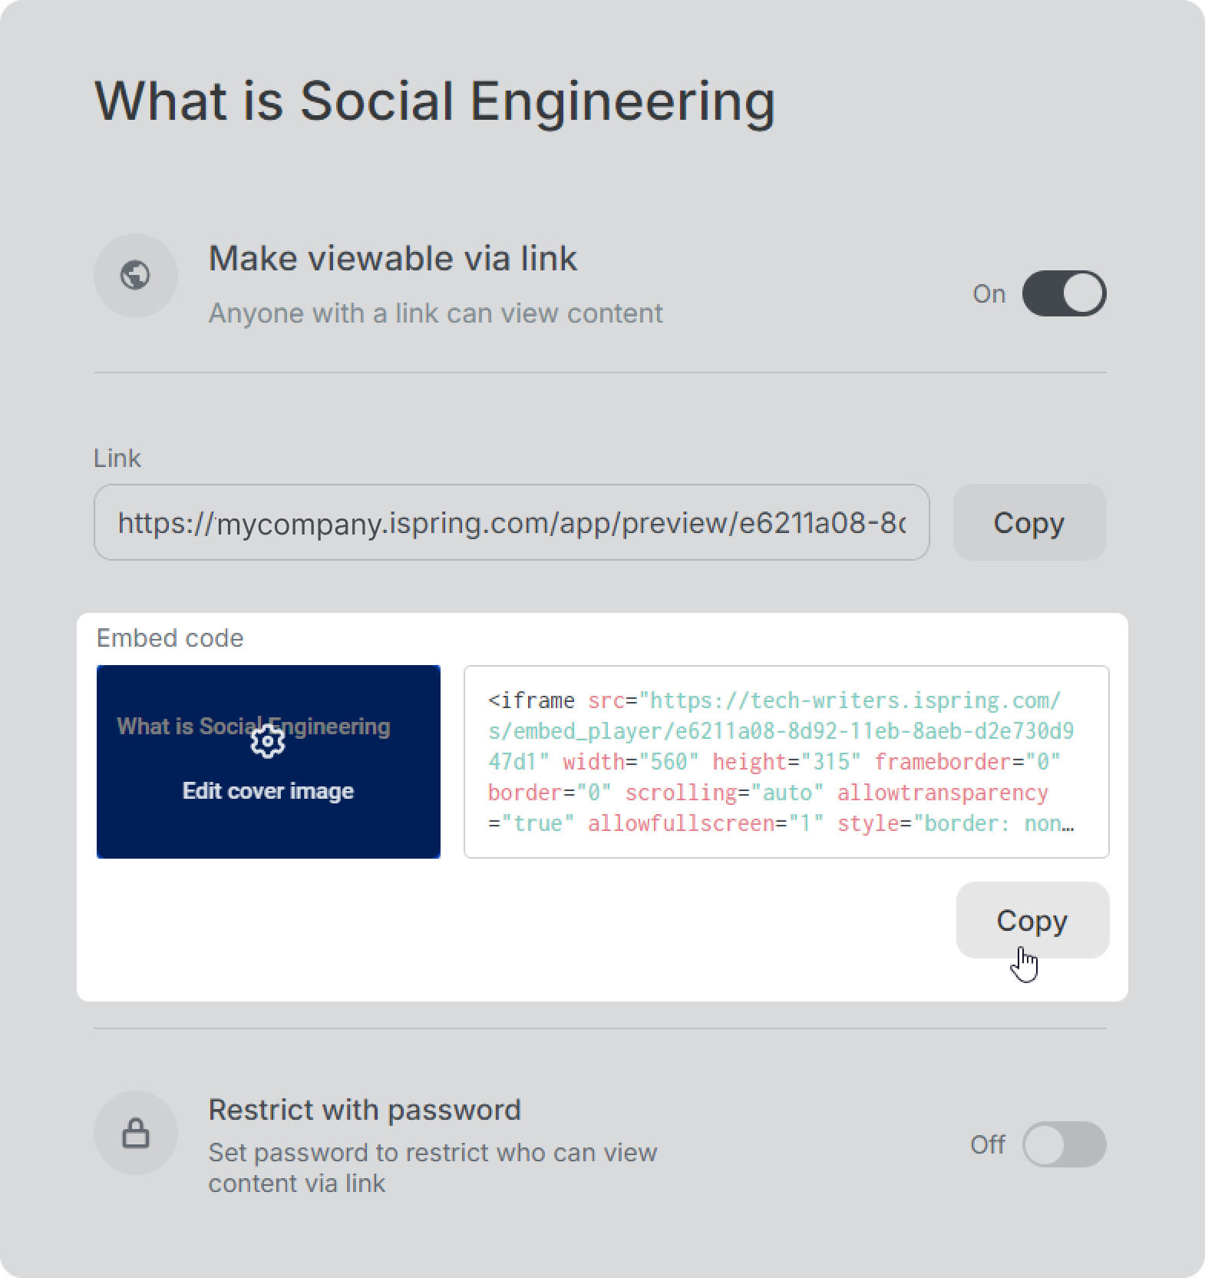Click the Make viewable via link title
Viewport: 1205px width, 1278px height.
tap(392, 258)
